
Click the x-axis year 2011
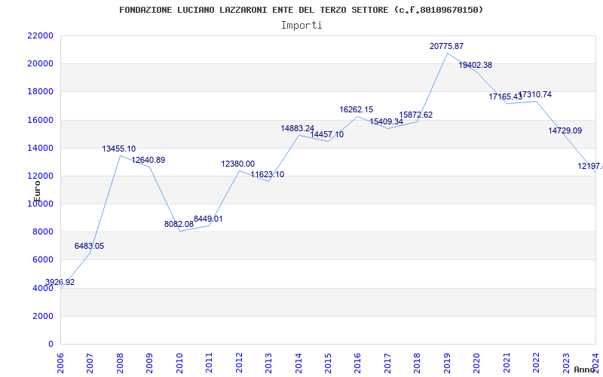point(209,363)
